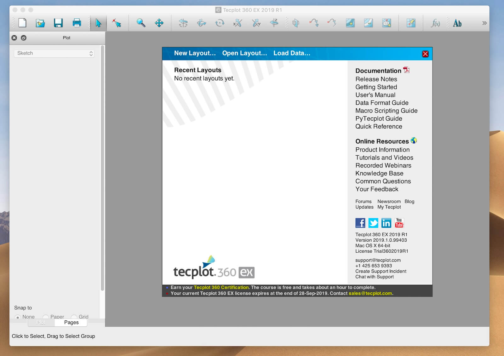Screen dimensions: 504x356
Task: Click the probe tool icon
Action: pos(411,23)
